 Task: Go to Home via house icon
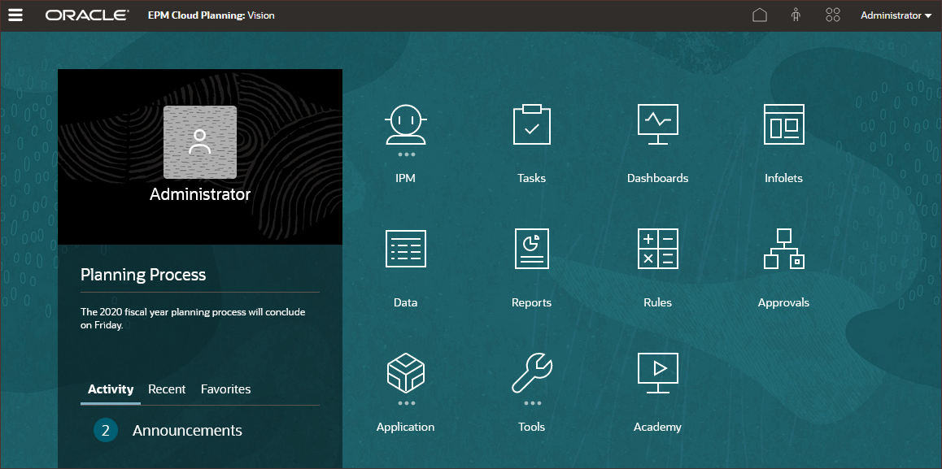point(759,15)
